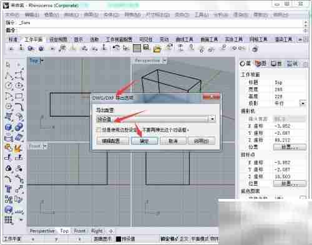Screen dimensions: 312x245
Task: Select the Polygon tool in left sidebar
Action: [9, 107]
